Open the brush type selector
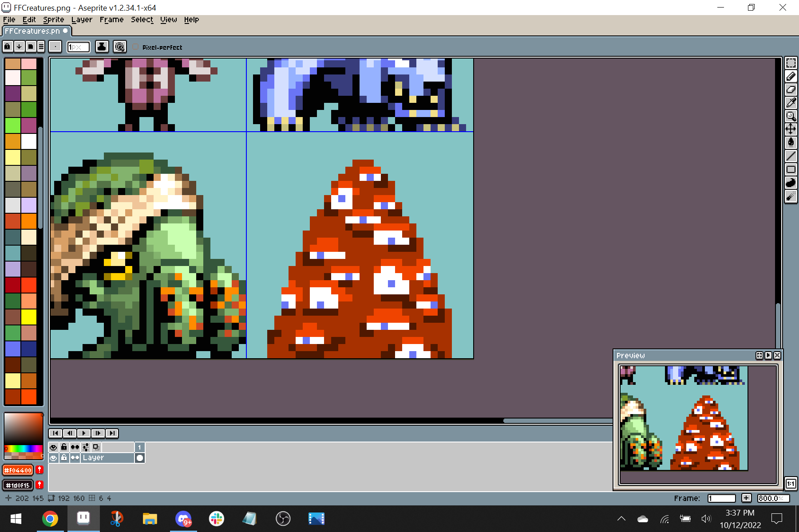The width and height of the screenshot is (799, 532). (55, 47)
